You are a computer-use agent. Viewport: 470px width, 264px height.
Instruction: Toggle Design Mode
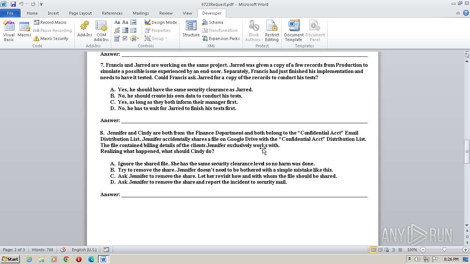pos(160,22)
